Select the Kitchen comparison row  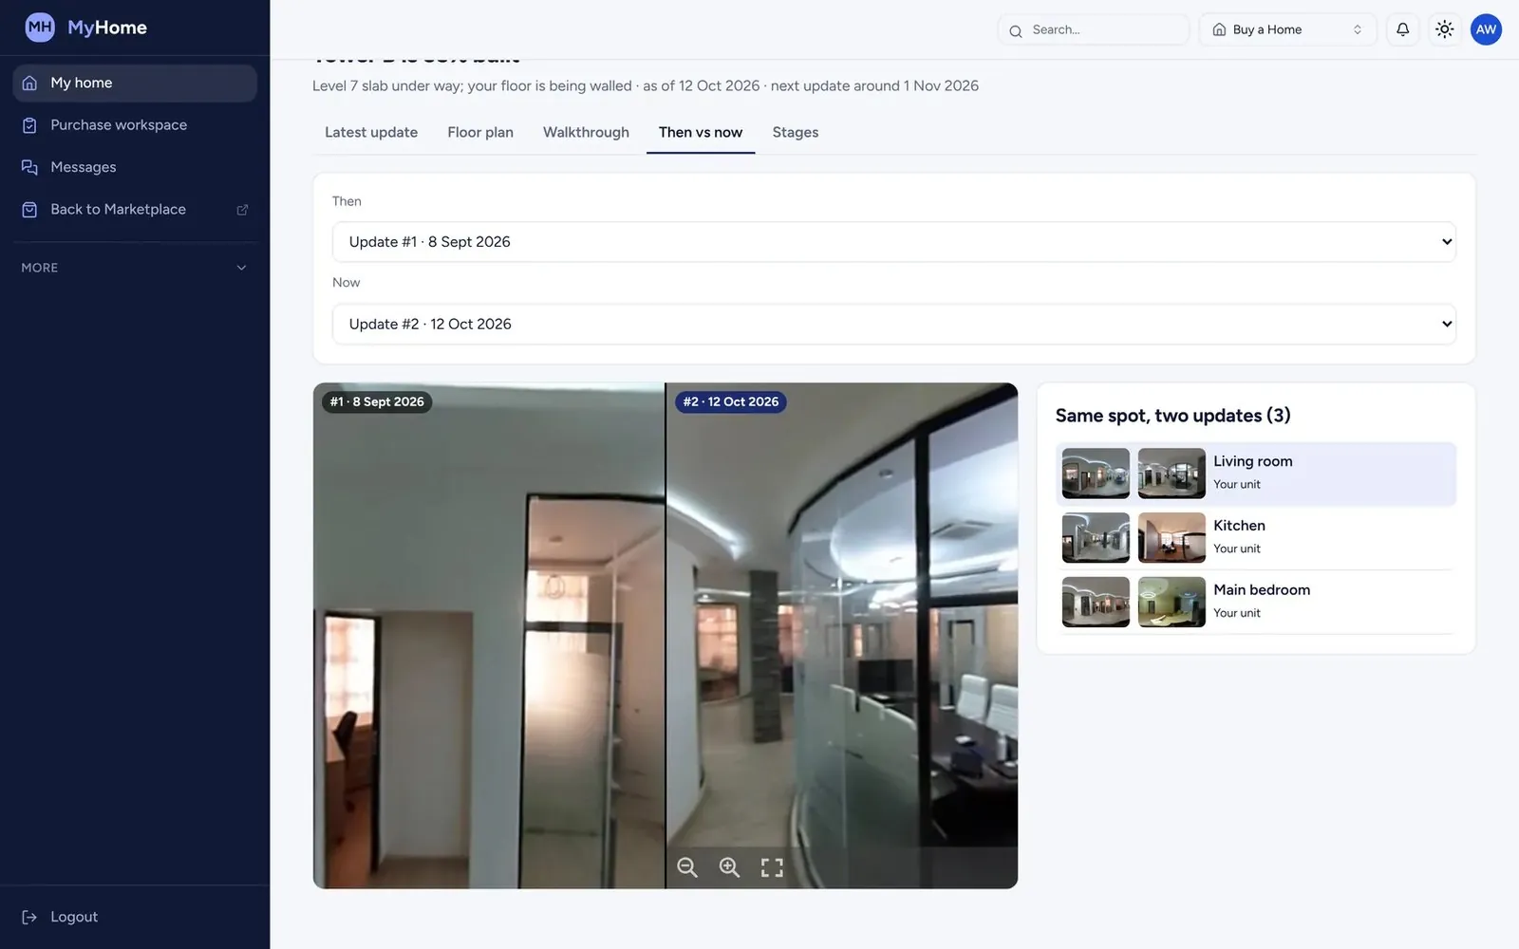[1256, 538]
